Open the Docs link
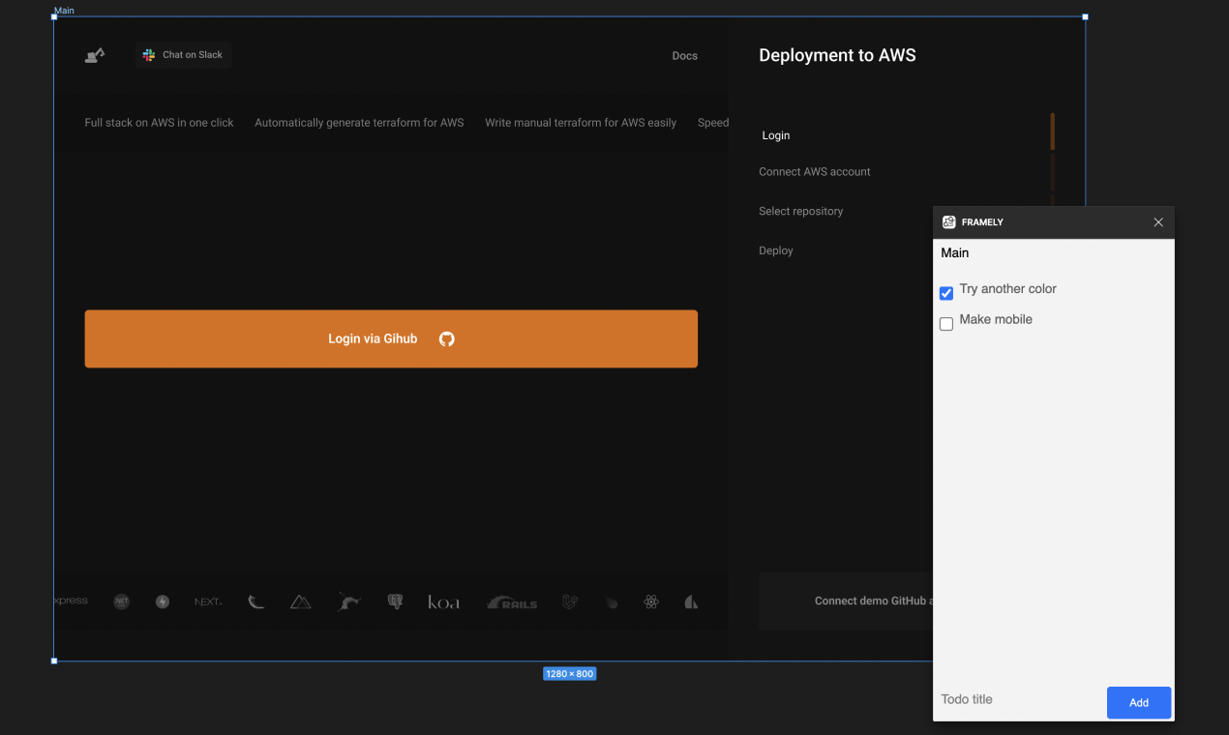Viewport: 1229px width, 735px height. [685, 55]
